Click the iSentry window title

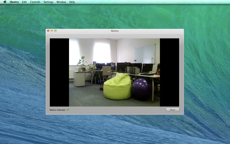pyautogui.click(x=115, y=31)
